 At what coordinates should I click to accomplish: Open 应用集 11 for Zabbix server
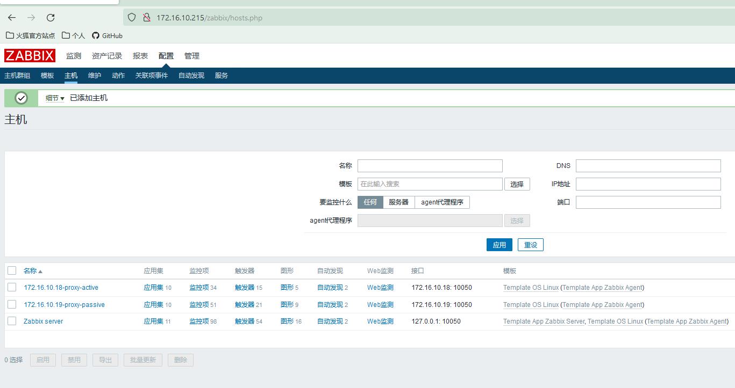click(154, 321)
